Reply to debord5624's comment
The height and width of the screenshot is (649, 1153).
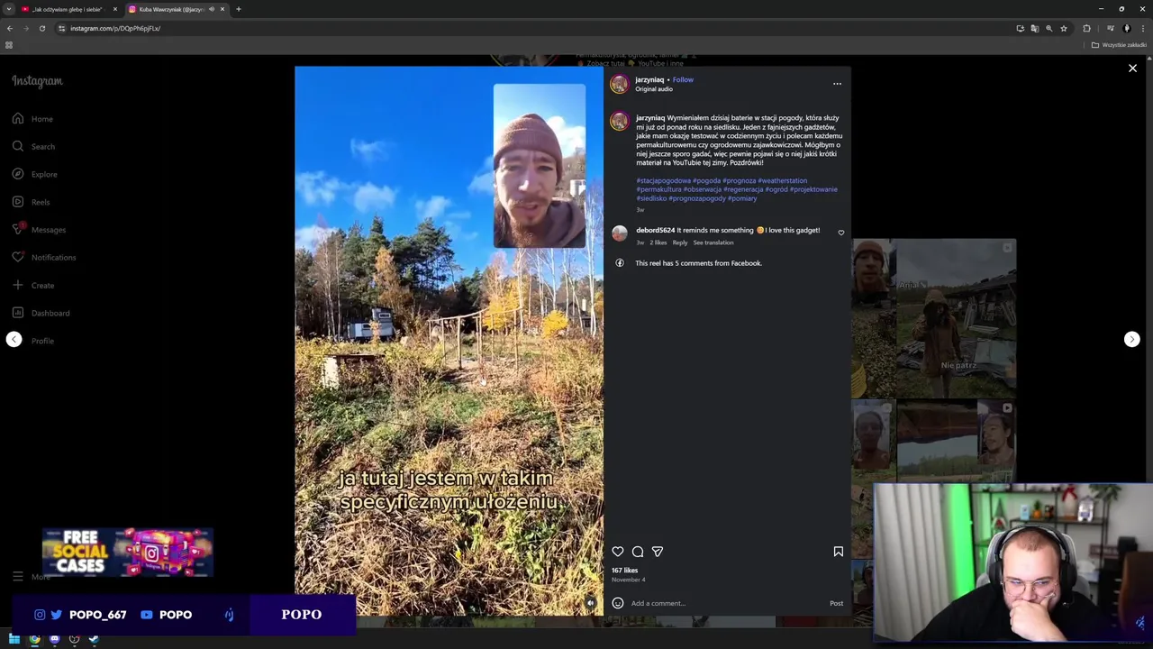point(680,242)
